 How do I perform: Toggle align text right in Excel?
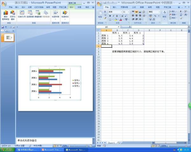[140, 16]
